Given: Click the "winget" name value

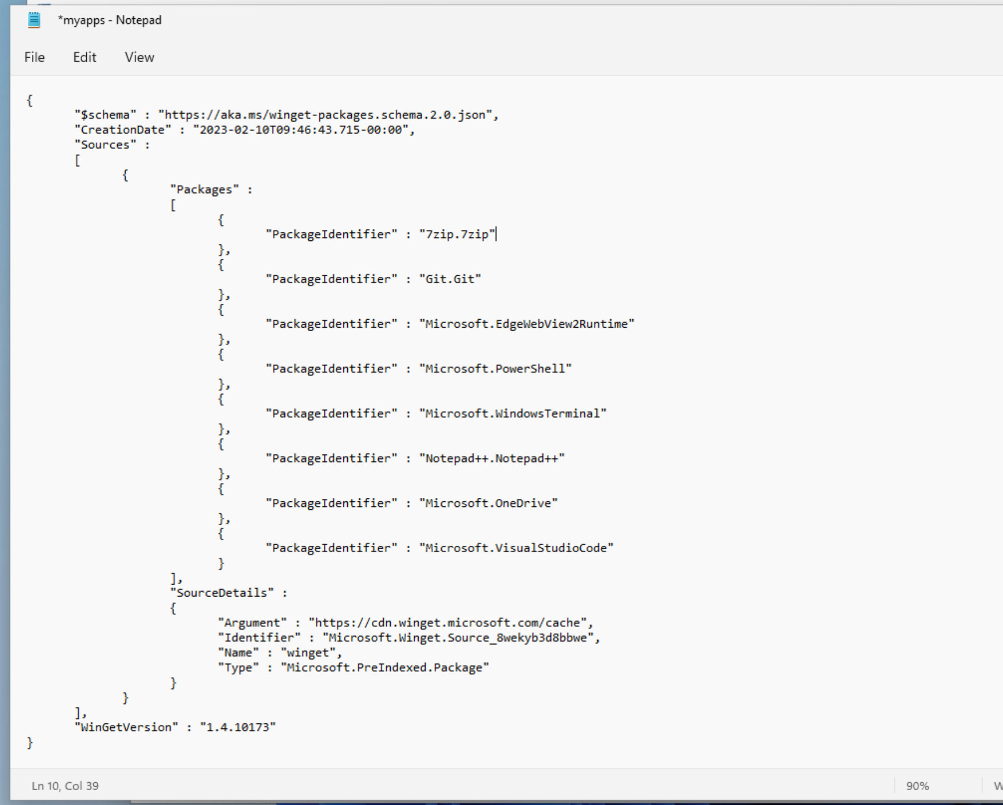Looking at the screenshot, I should coord(308,653).
